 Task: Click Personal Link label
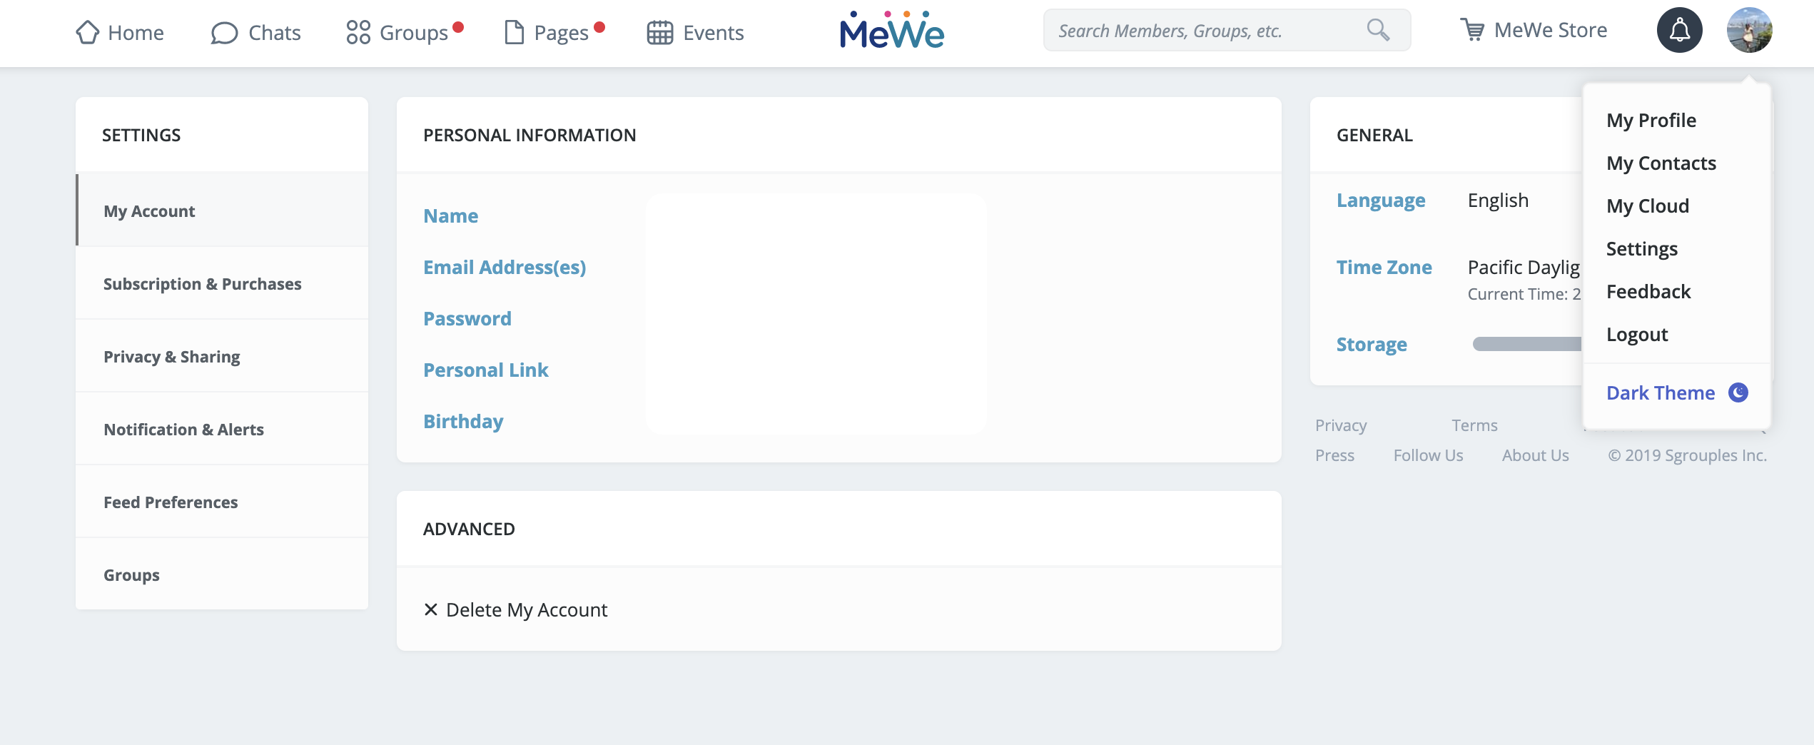(486, 370)
